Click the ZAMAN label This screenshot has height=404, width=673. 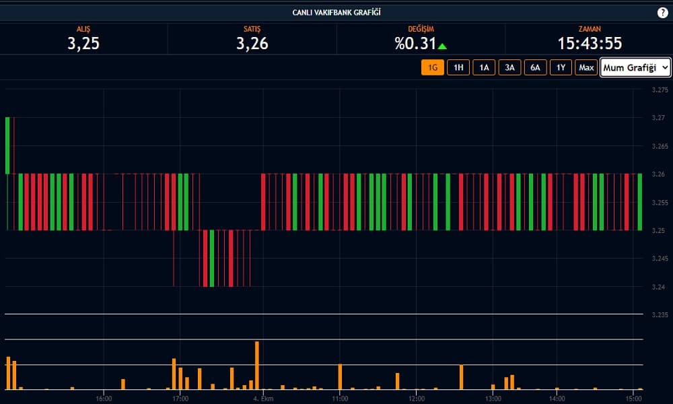pyautogui.click(x=590, y=29)
